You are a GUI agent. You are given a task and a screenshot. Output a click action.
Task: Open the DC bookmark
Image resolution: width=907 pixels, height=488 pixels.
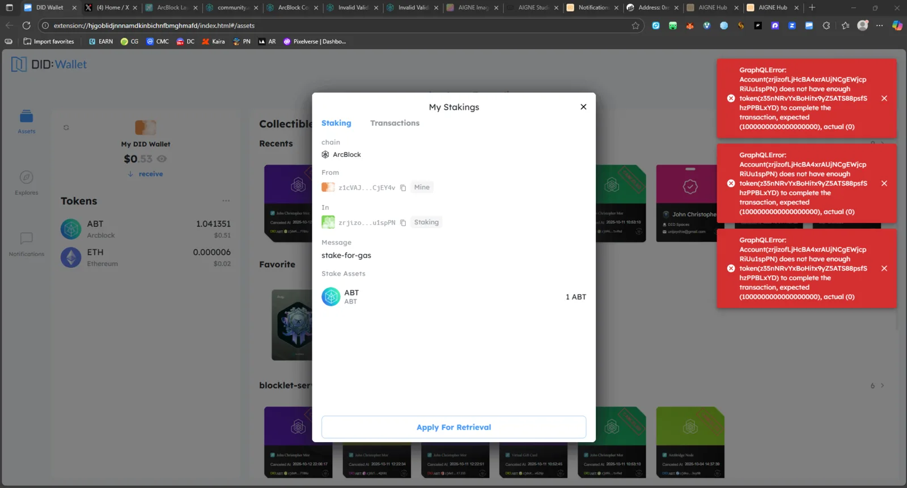click(185, 41)
